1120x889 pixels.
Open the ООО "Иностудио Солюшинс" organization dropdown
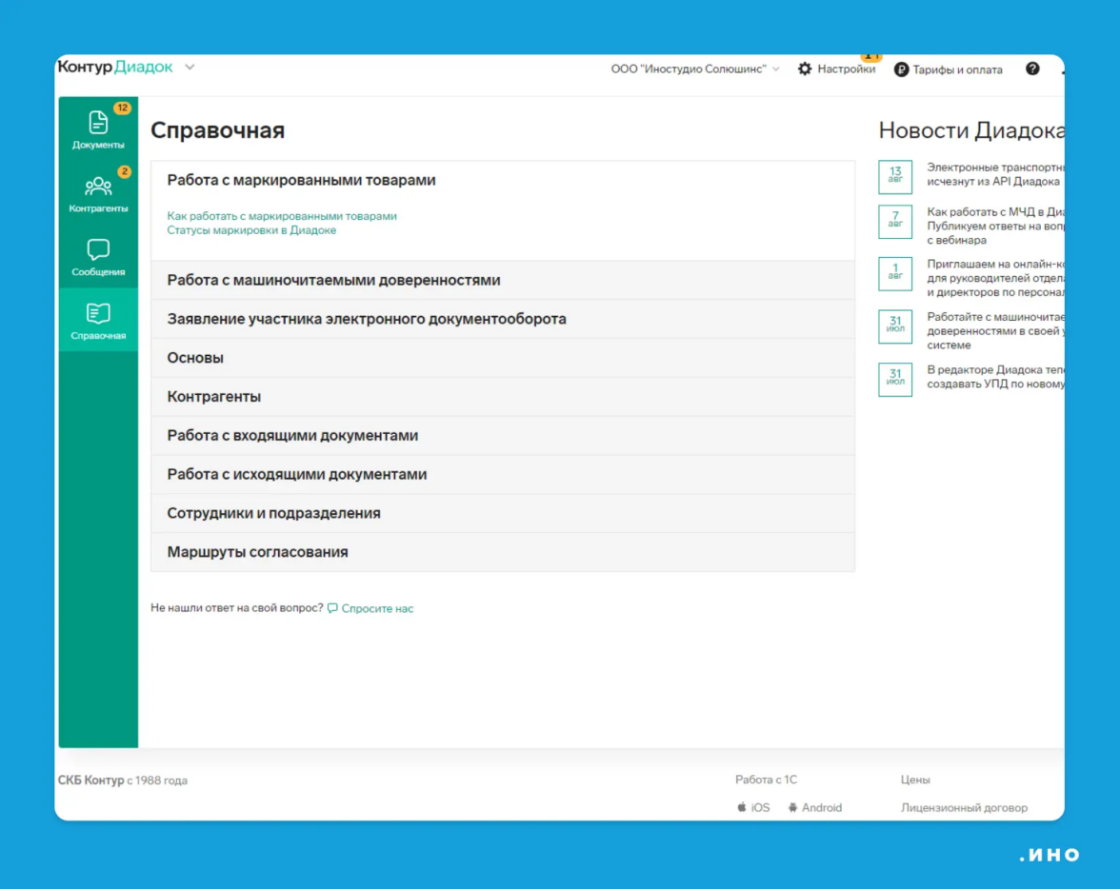[x=694, y=69]
